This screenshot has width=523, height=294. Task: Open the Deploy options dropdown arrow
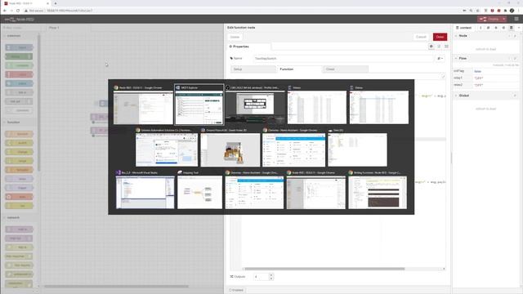coord(503,19)
